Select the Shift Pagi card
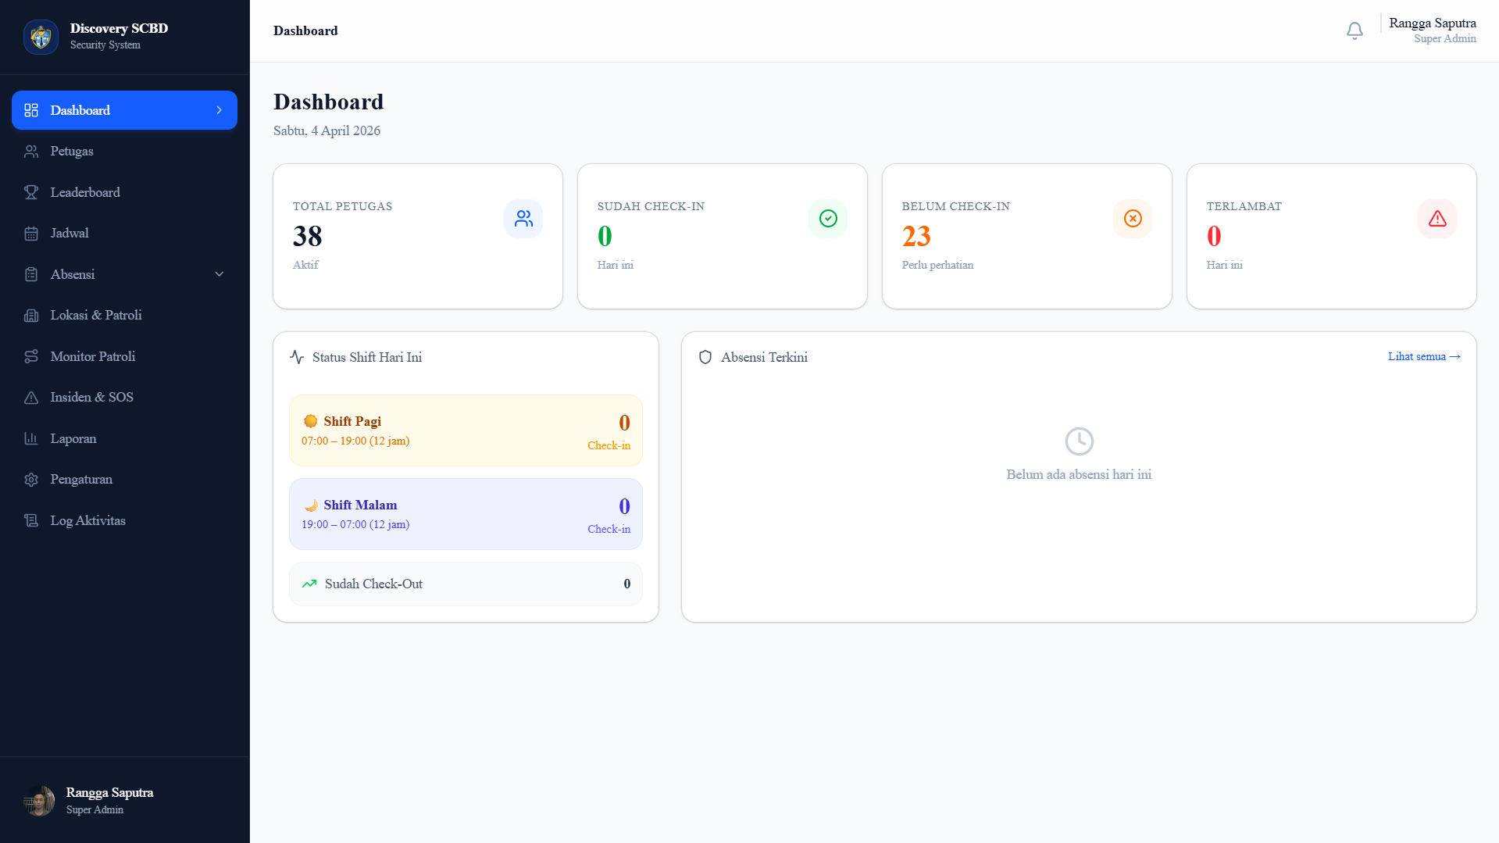The image size is (1499, 843). tap(466, 430)
